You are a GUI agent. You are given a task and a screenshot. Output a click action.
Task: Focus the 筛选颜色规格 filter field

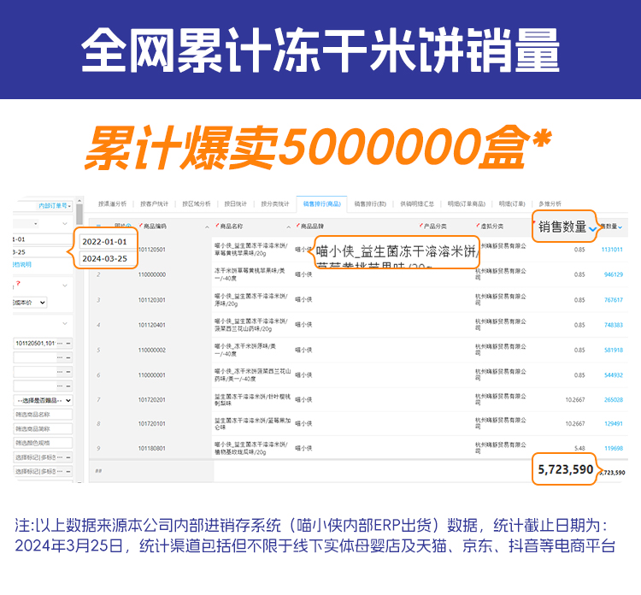[43, 443]
